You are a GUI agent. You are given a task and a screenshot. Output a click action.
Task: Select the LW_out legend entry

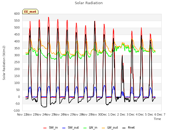110,127
